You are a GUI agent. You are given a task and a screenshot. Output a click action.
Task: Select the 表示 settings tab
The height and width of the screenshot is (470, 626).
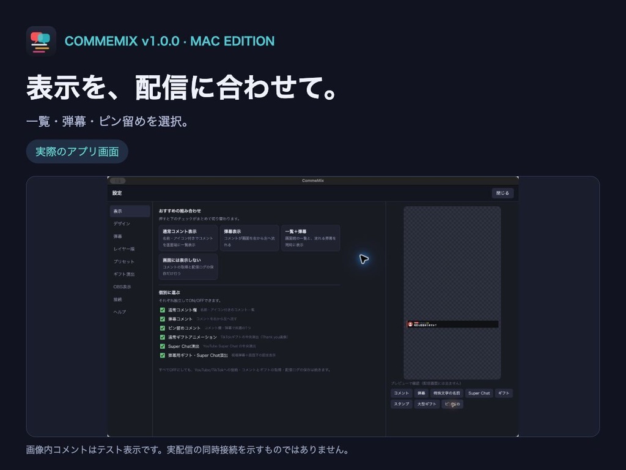[130, 211]
